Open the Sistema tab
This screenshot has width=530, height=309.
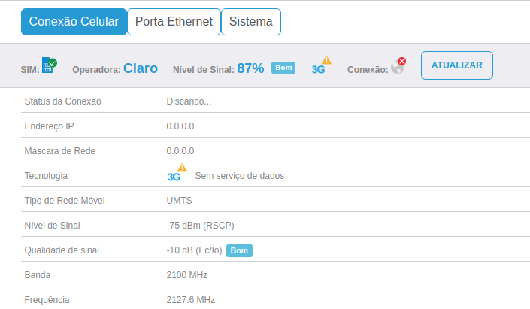coord(251,22)
